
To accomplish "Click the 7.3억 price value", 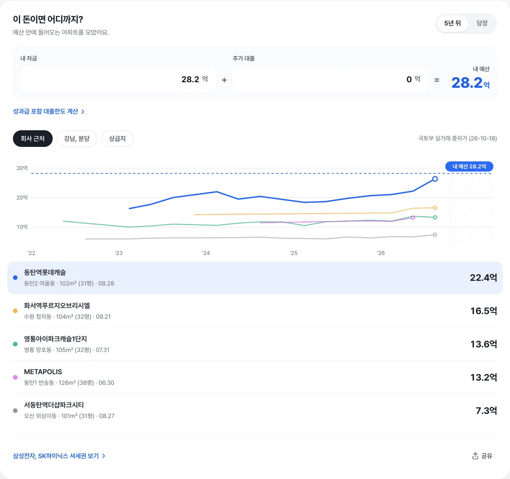I will (486, 410).
